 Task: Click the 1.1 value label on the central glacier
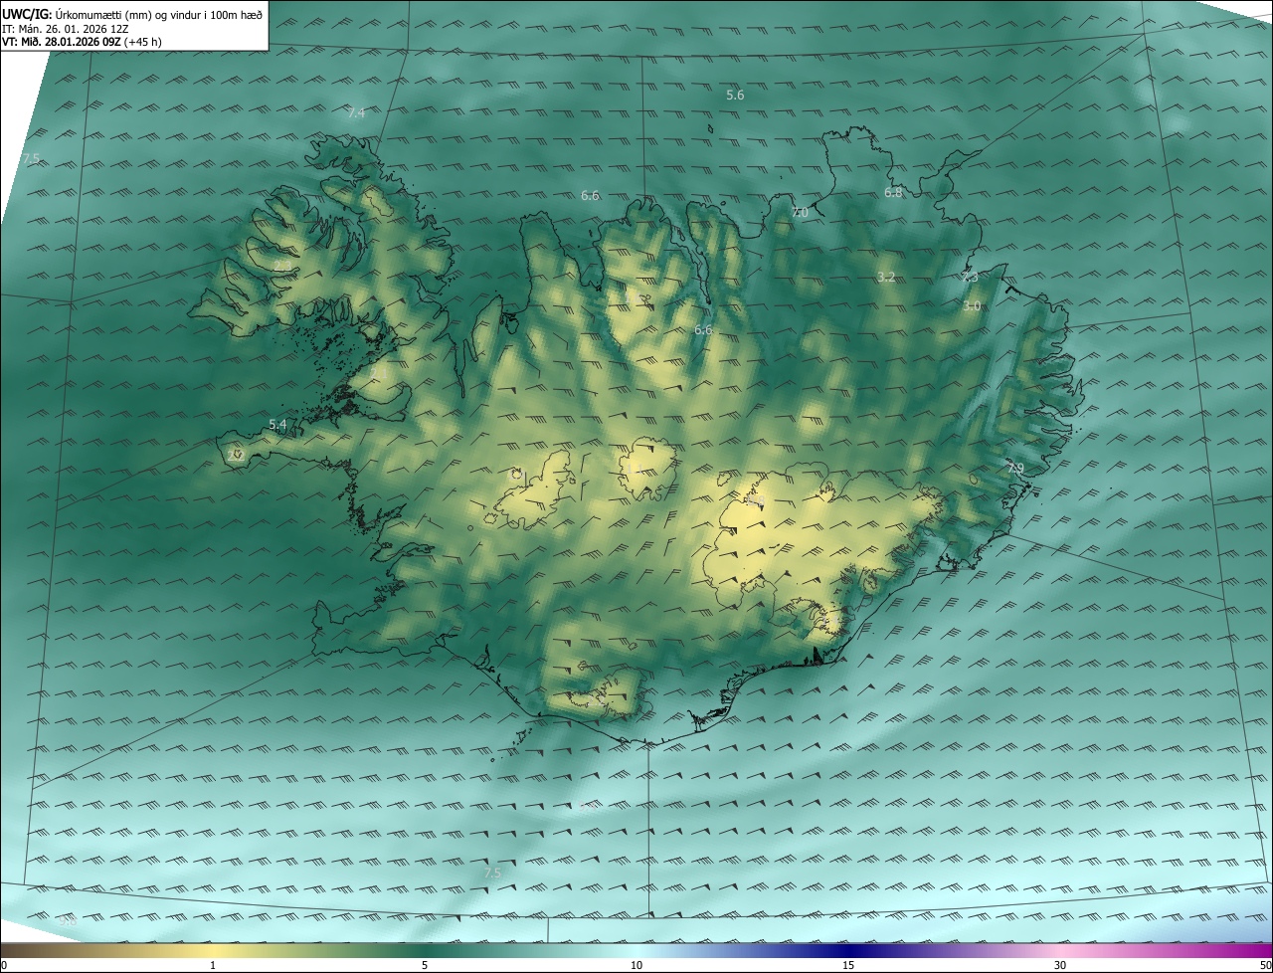(x=633, y=467)
